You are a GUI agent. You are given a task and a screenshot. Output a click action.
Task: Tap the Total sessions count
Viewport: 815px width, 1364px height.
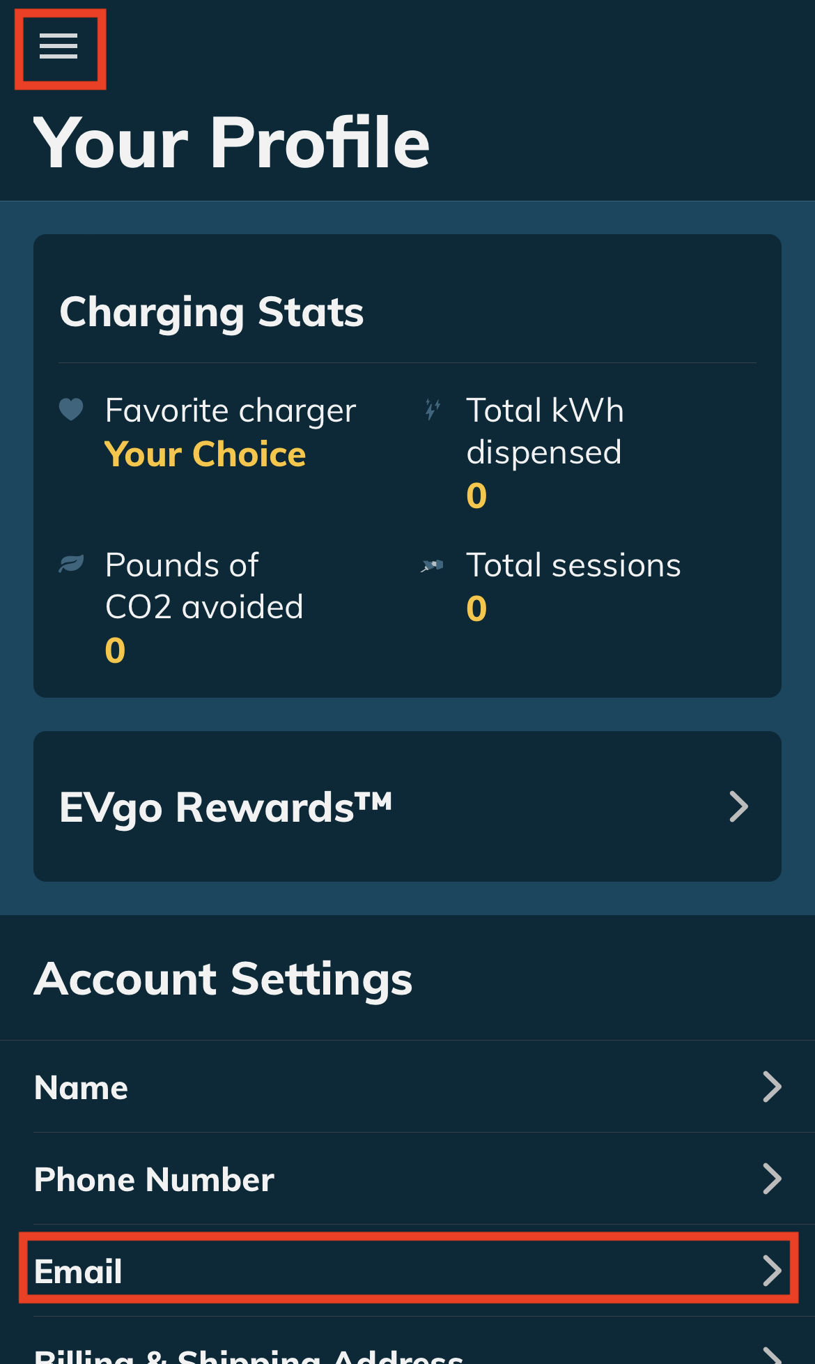[x=476, y=609]
